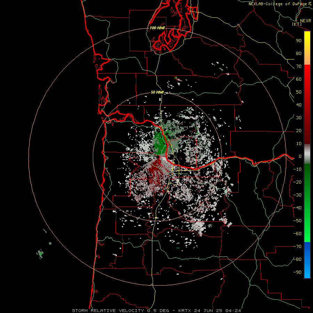Click the 50 value on the velocity scale
The image size is (313, 313).
[299, 92]
